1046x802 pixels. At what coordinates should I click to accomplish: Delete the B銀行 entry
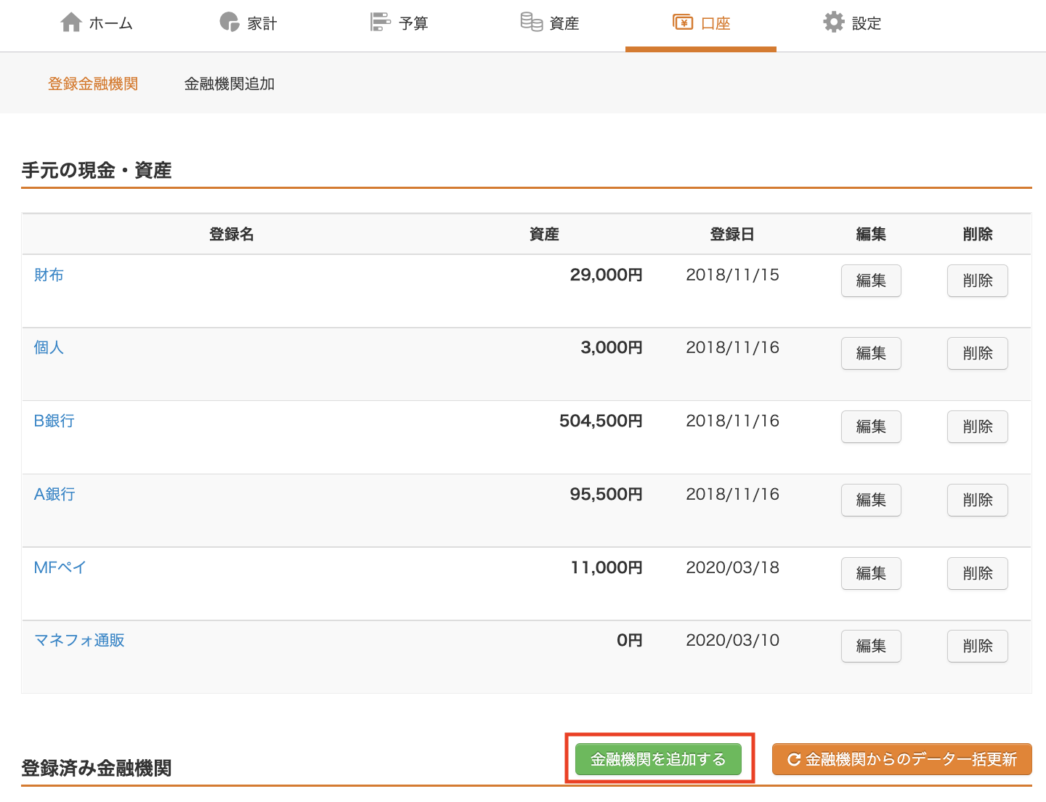(x=977, y=427)
